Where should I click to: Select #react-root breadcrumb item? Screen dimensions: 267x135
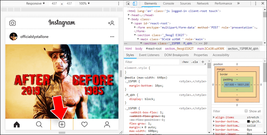click(x=154, y=49)
